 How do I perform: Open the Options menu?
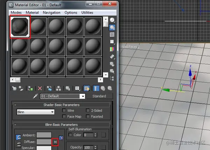click(71, 13)
